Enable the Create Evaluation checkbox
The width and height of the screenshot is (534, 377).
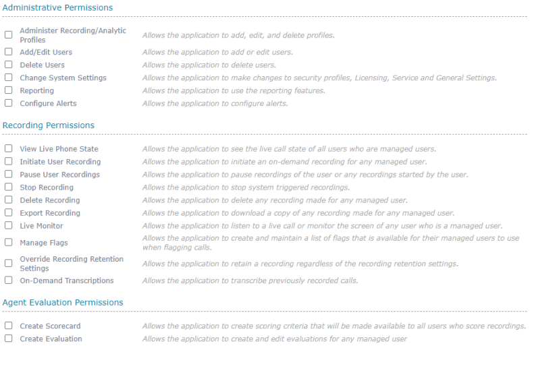(x=8, y=339)
